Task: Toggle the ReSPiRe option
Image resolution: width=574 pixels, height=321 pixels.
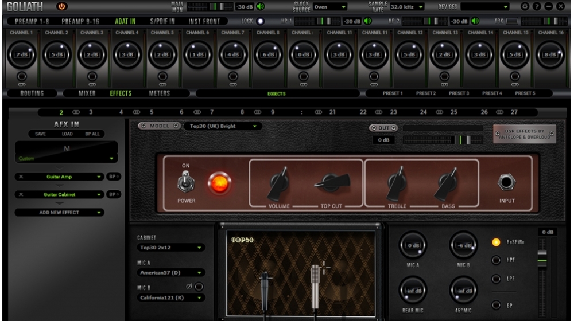Action: (496, 242)
